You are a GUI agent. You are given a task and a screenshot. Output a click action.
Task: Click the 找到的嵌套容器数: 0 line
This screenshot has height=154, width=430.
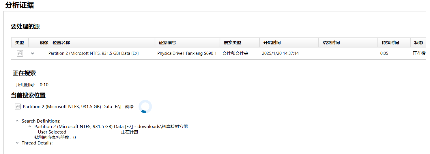(x=55, y=138)
